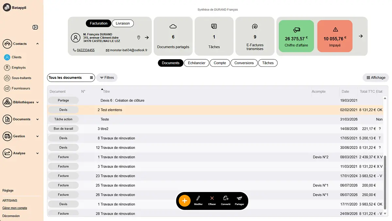This screenshot has width=392, height=221.
Task: Expand the Analyse section chevron
Action: [x=38, y=153]
